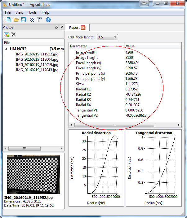The width and height of the screenshot is (187, 218).
Task: Select the Image height row
Action: [x=125, y=58]
